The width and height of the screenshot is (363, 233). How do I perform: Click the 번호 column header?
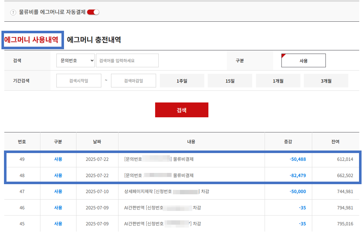point(22,141)
